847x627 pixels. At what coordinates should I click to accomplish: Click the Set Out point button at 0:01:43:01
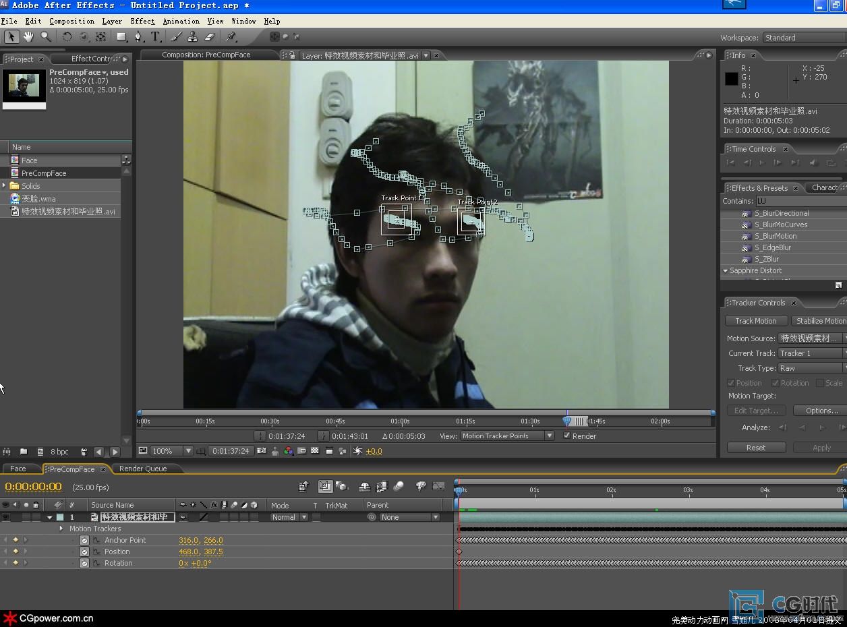click(324, 436)
